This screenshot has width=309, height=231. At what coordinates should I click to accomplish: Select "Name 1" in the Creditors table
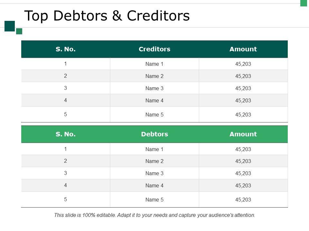click(154, 64)
